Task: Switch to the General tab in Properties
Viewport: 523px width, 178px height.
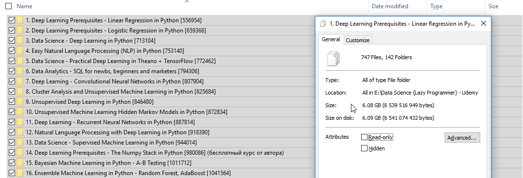Action: pyautogui.click(x=331, y=39)
